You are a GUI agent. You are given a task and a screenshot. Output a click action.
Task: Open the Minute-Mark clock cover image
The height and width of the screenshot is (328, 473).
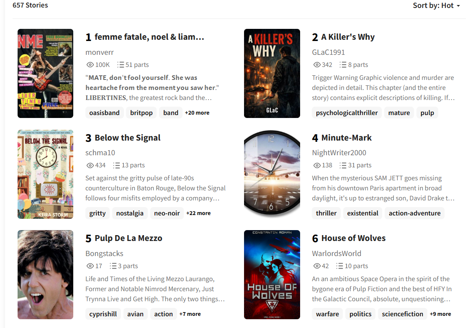[x=272, y=174]
